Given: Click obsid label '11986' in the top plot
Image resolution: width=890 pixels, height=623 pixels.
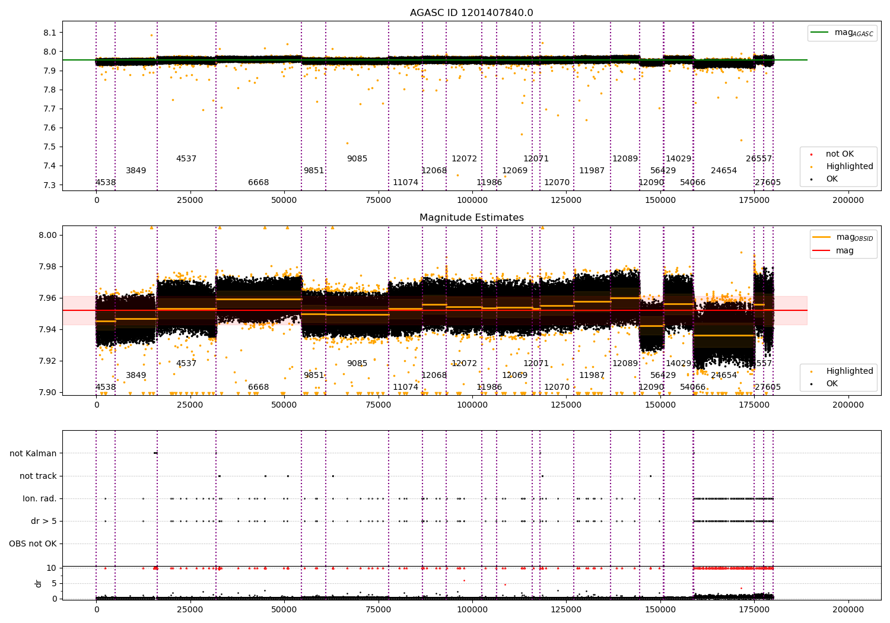Looking at the screenshot, I should (x=490, y=183).
